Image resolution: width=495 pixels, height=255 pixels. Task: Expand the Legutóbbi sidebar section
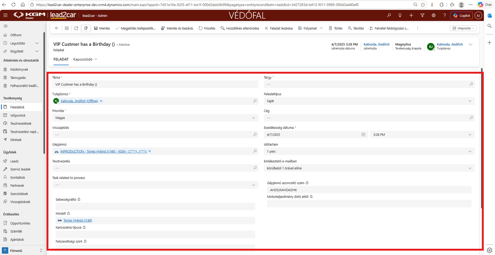(x=37, y=43)
